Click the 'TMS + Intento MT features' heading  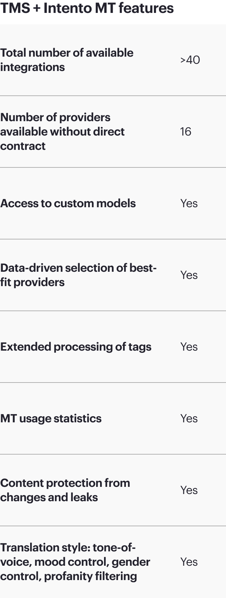pyautogui.click(x=87, y=8)
